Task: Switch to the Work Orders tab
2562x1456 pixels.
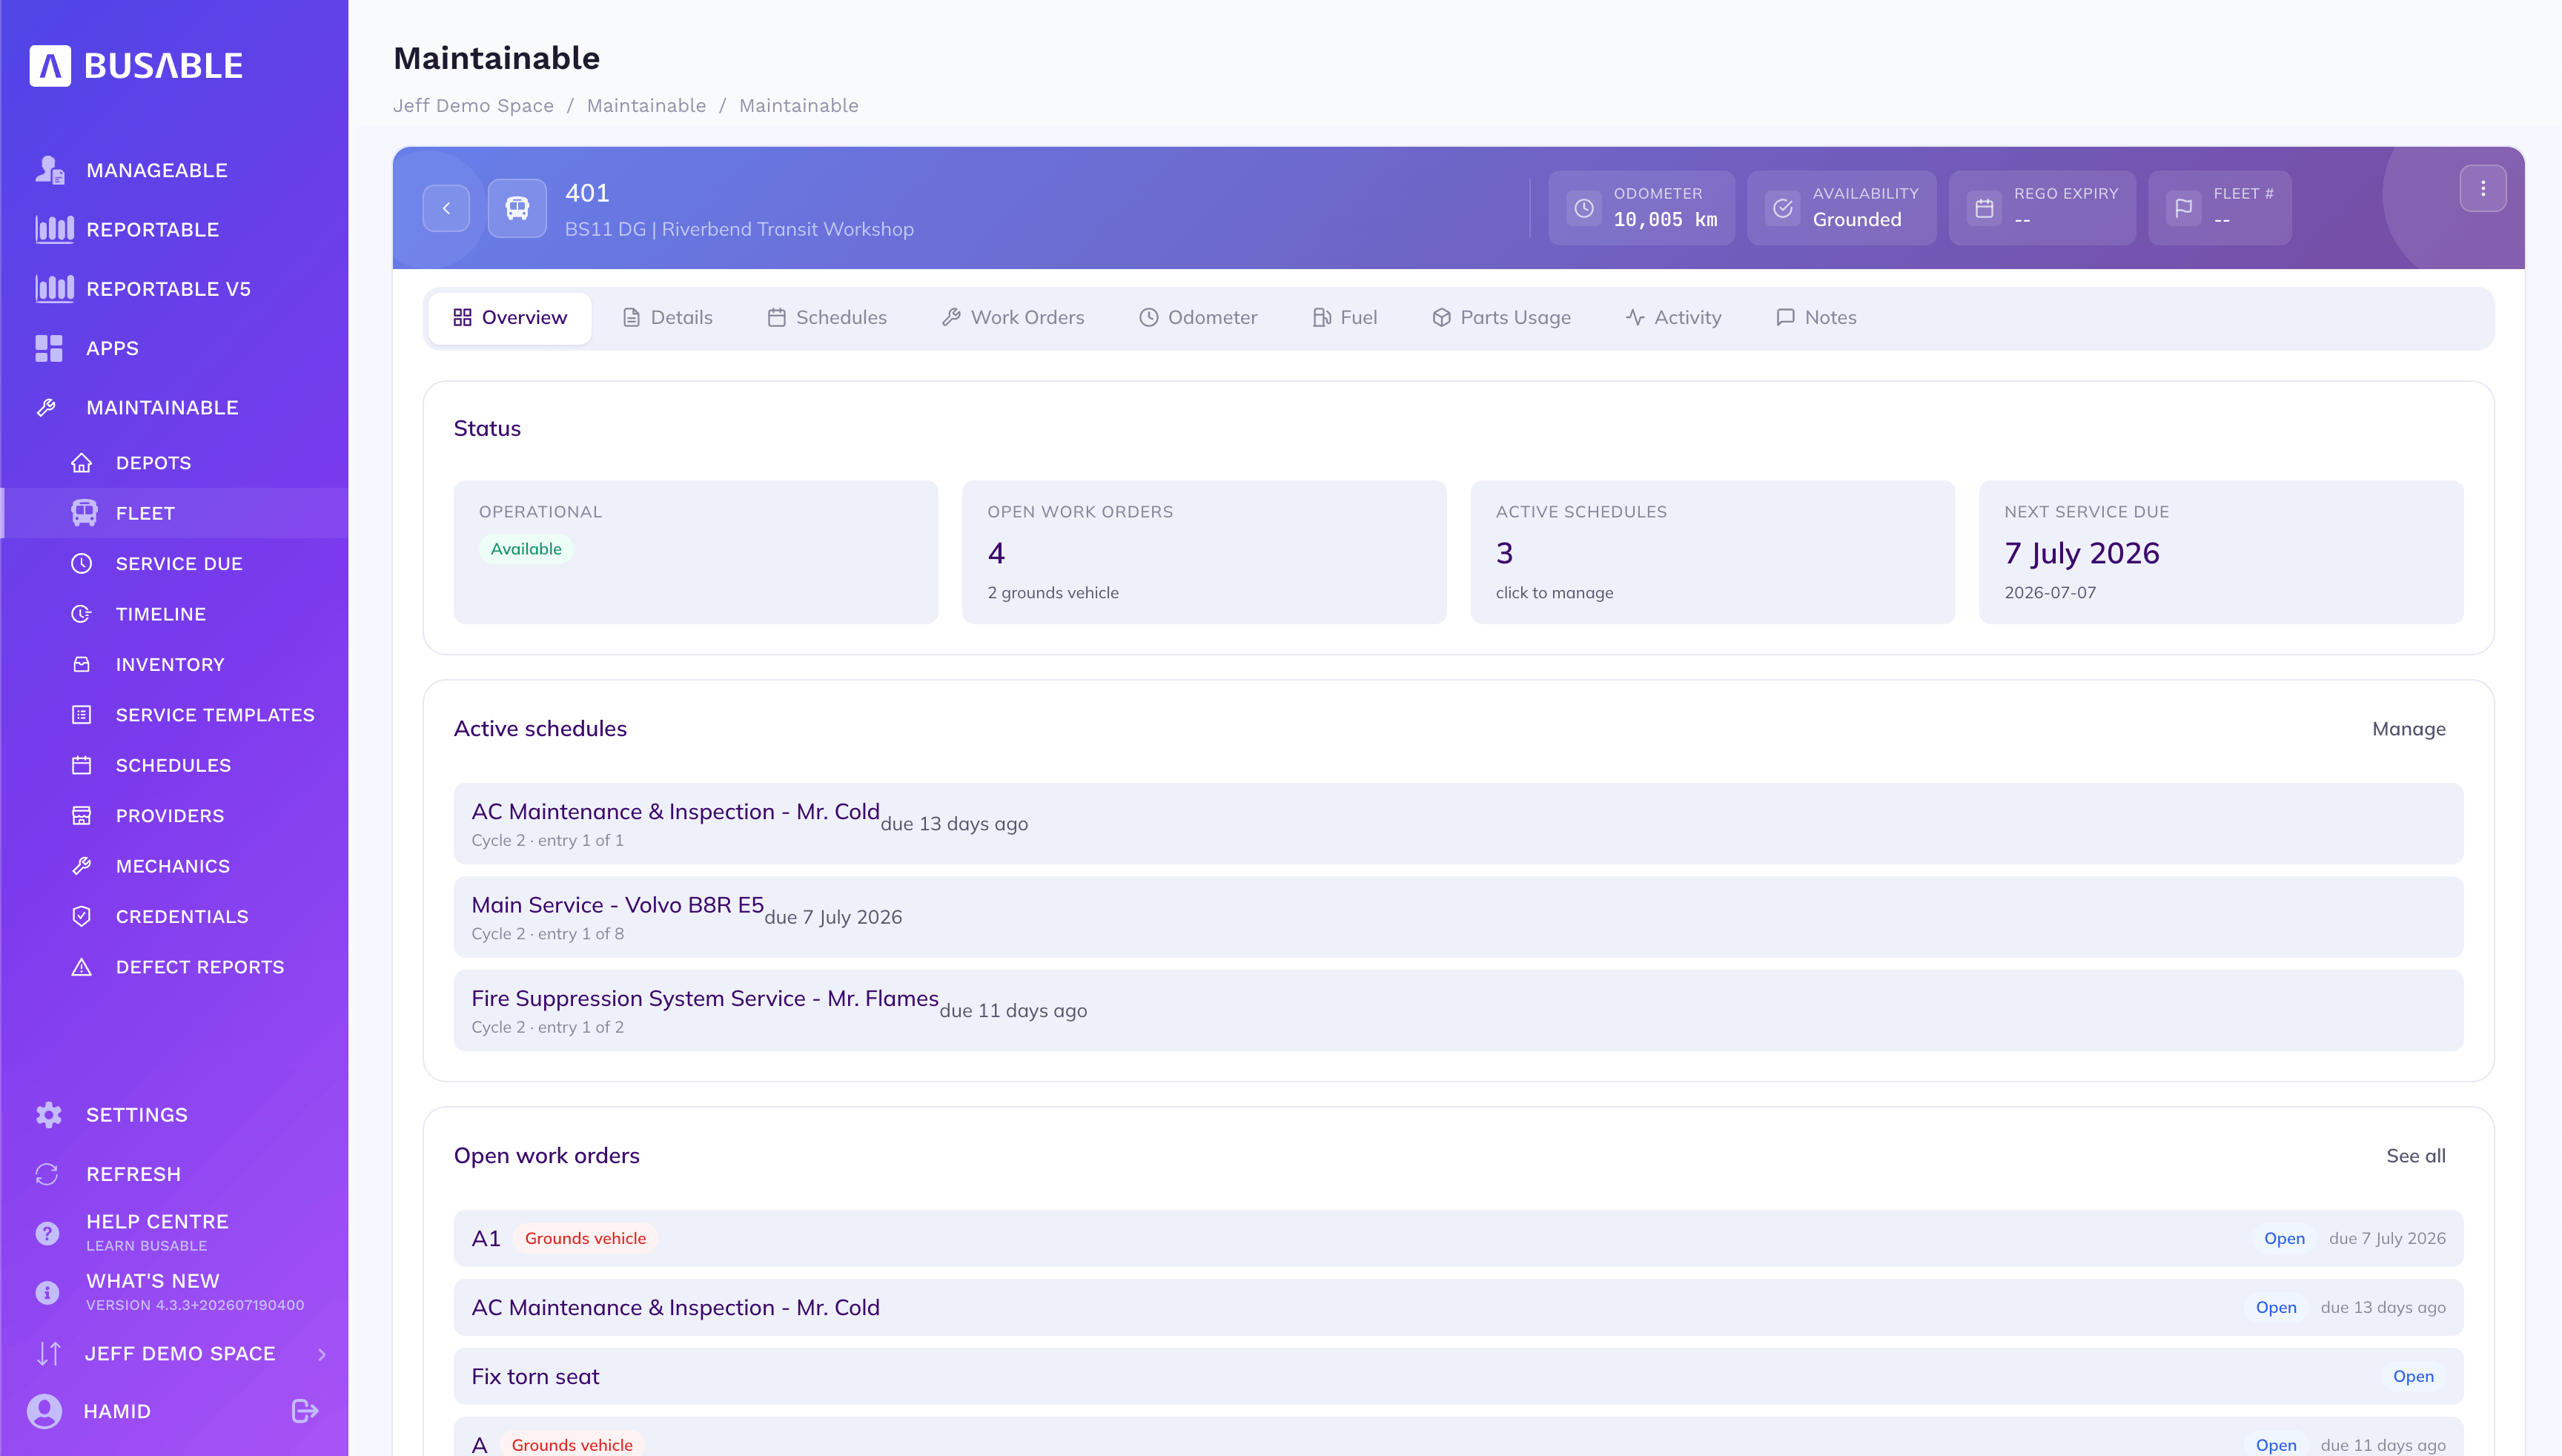Action: click(x=1013, y=317)
